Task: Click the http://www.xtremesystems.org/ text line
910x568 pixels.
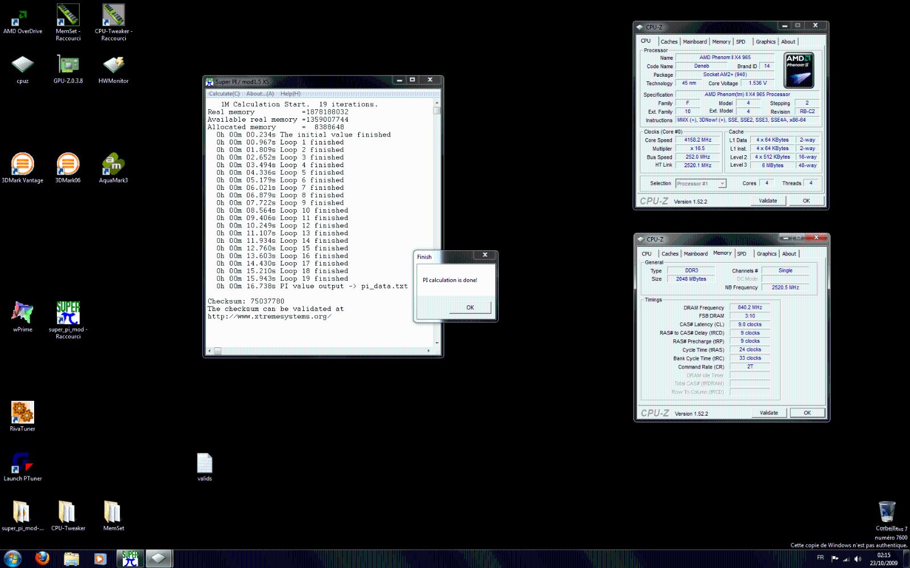Action: pyautogui.click(x=269, y=317)
